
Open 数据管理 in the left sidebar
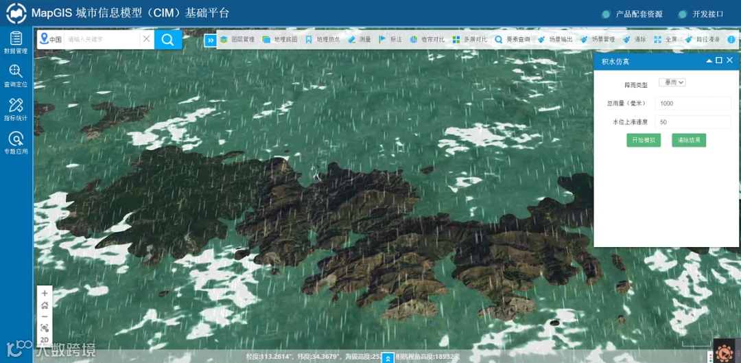(16, 43)
